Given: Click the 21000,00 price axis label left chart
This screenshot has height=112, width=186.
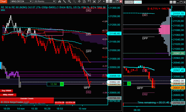Looking at the screenshot, I should click(x=115, y=59).
